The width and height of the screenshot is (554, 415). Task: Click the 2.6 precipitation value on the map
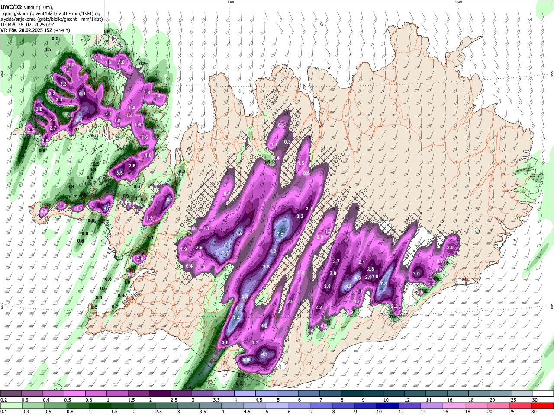pyautogui.click(x=132, y=166)
